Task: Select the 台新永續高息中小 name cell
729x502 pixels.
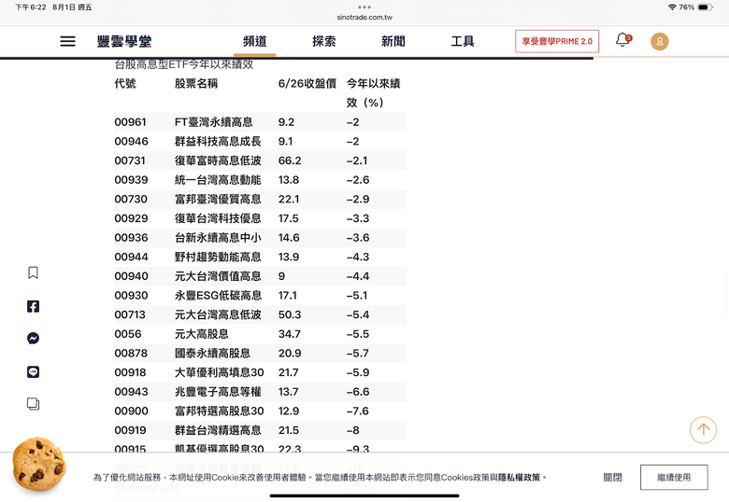Action: click(218, 238)
